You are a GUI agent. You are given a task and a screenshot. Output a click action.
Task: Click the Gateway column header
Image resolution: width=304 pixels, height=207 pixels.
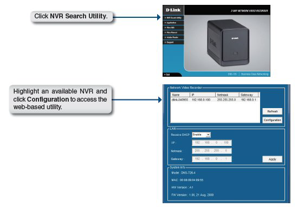click(249, 95)
